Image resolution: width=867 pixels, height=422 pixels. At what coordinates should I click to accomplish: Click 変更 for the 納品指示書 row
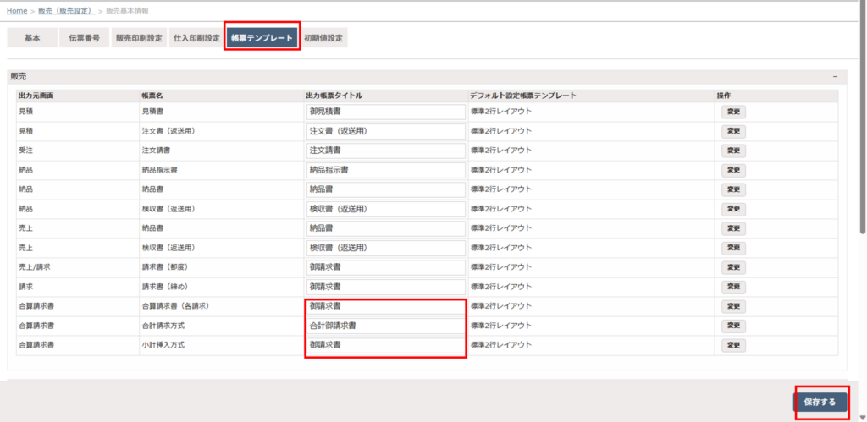click(733, 170)
